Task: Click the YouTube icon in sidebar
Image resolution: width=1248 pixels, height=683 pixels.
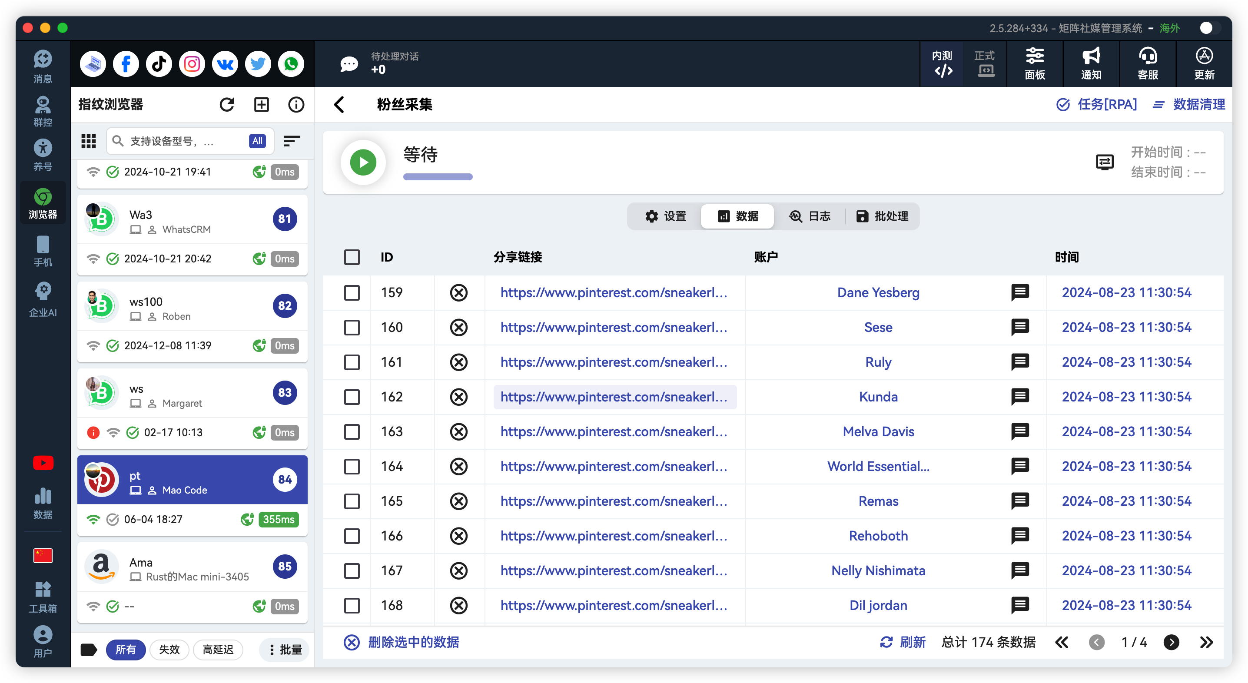Action: coord(43,463)
